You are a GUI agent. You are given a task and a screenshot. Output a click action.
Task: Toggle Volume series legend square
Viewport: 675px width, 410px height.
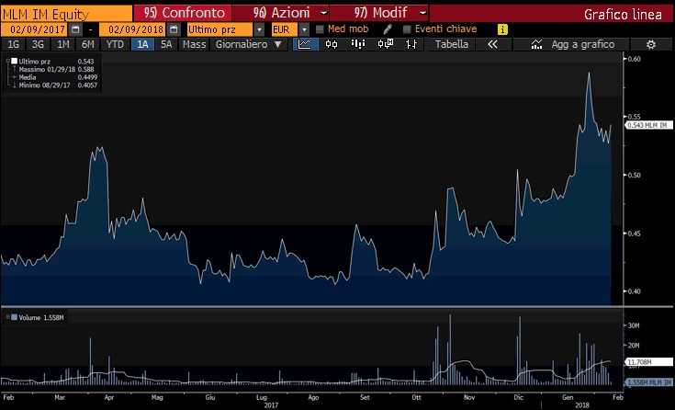pyautogui.click(x=14, y=317)
